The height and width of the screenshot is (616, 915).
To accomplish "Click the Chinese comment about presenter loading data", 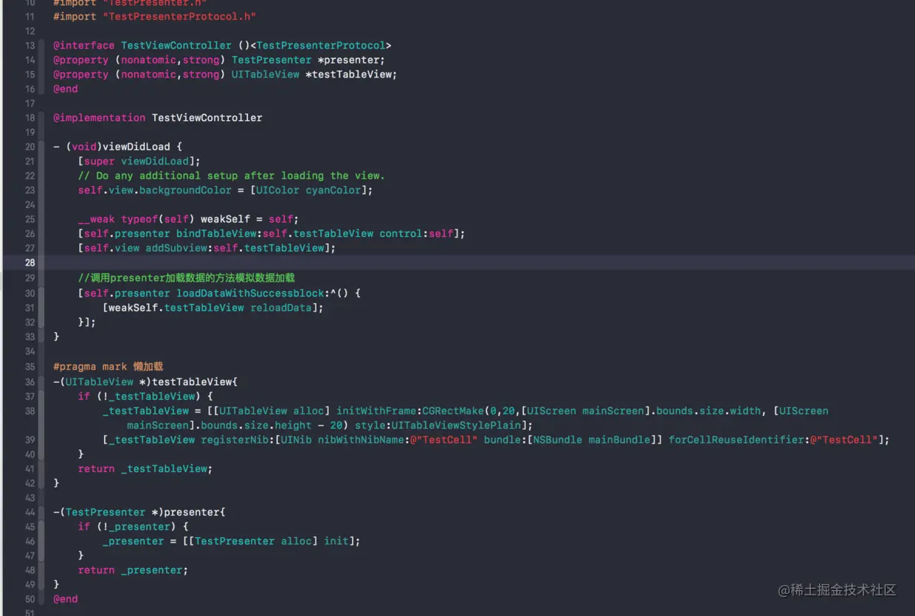I will click(187, 278).
